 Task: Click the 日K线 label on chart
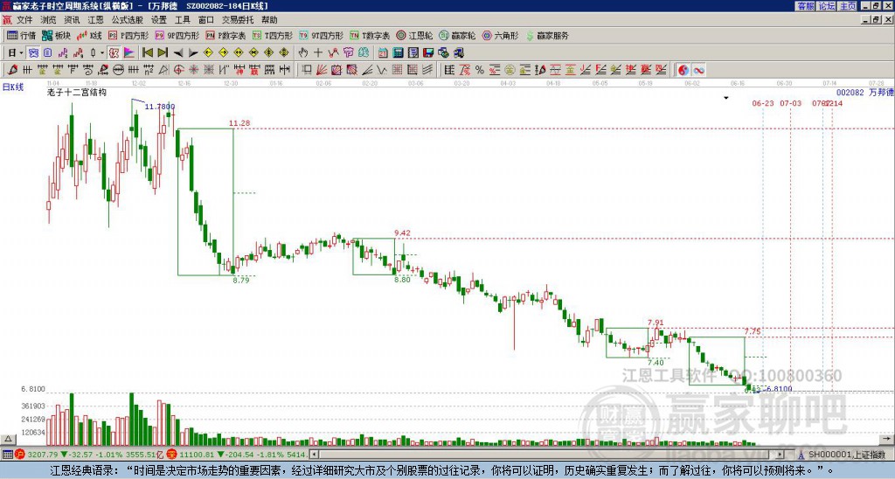coord(13,87)
